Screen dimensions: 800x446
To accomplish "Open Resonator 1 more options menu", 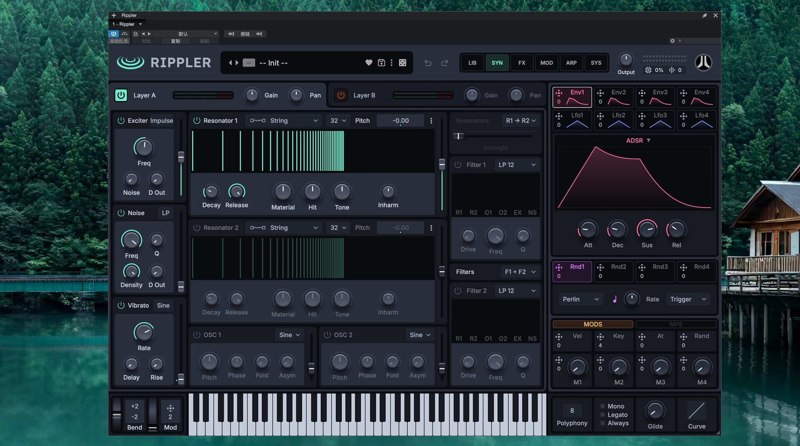I will pyautogui.click(x=431, y=121).
